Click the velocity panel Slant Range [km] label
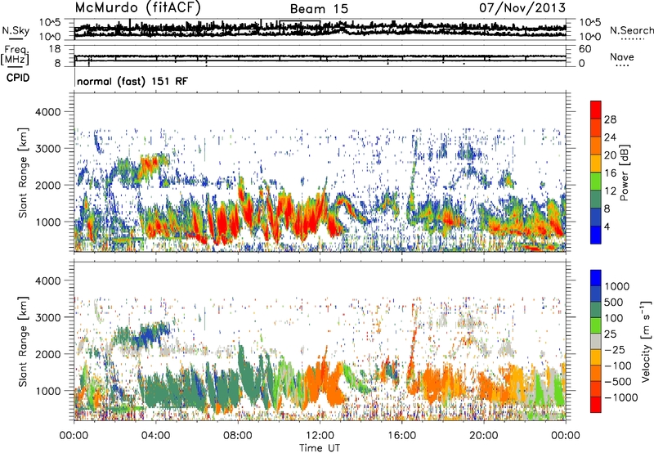 click(23, 341)
